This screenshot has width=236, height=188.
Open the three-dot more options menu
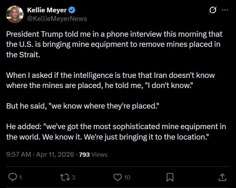pos(225,10)
